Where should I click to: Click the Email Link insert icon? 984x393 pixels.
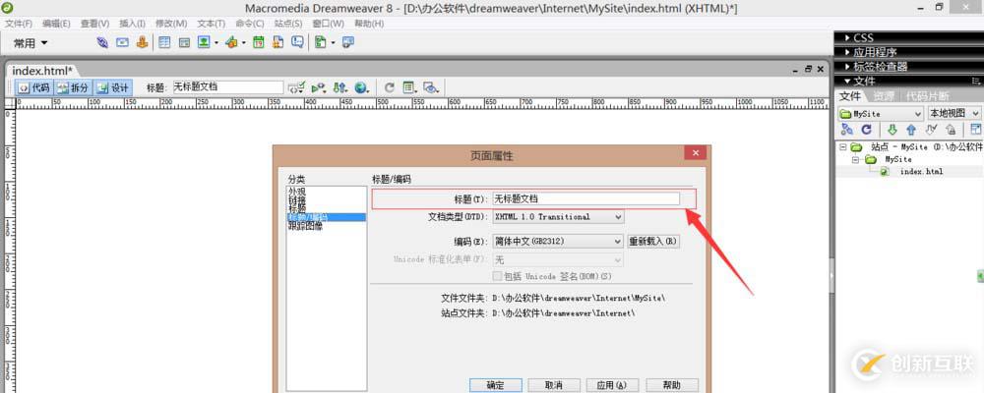(122, 42)
